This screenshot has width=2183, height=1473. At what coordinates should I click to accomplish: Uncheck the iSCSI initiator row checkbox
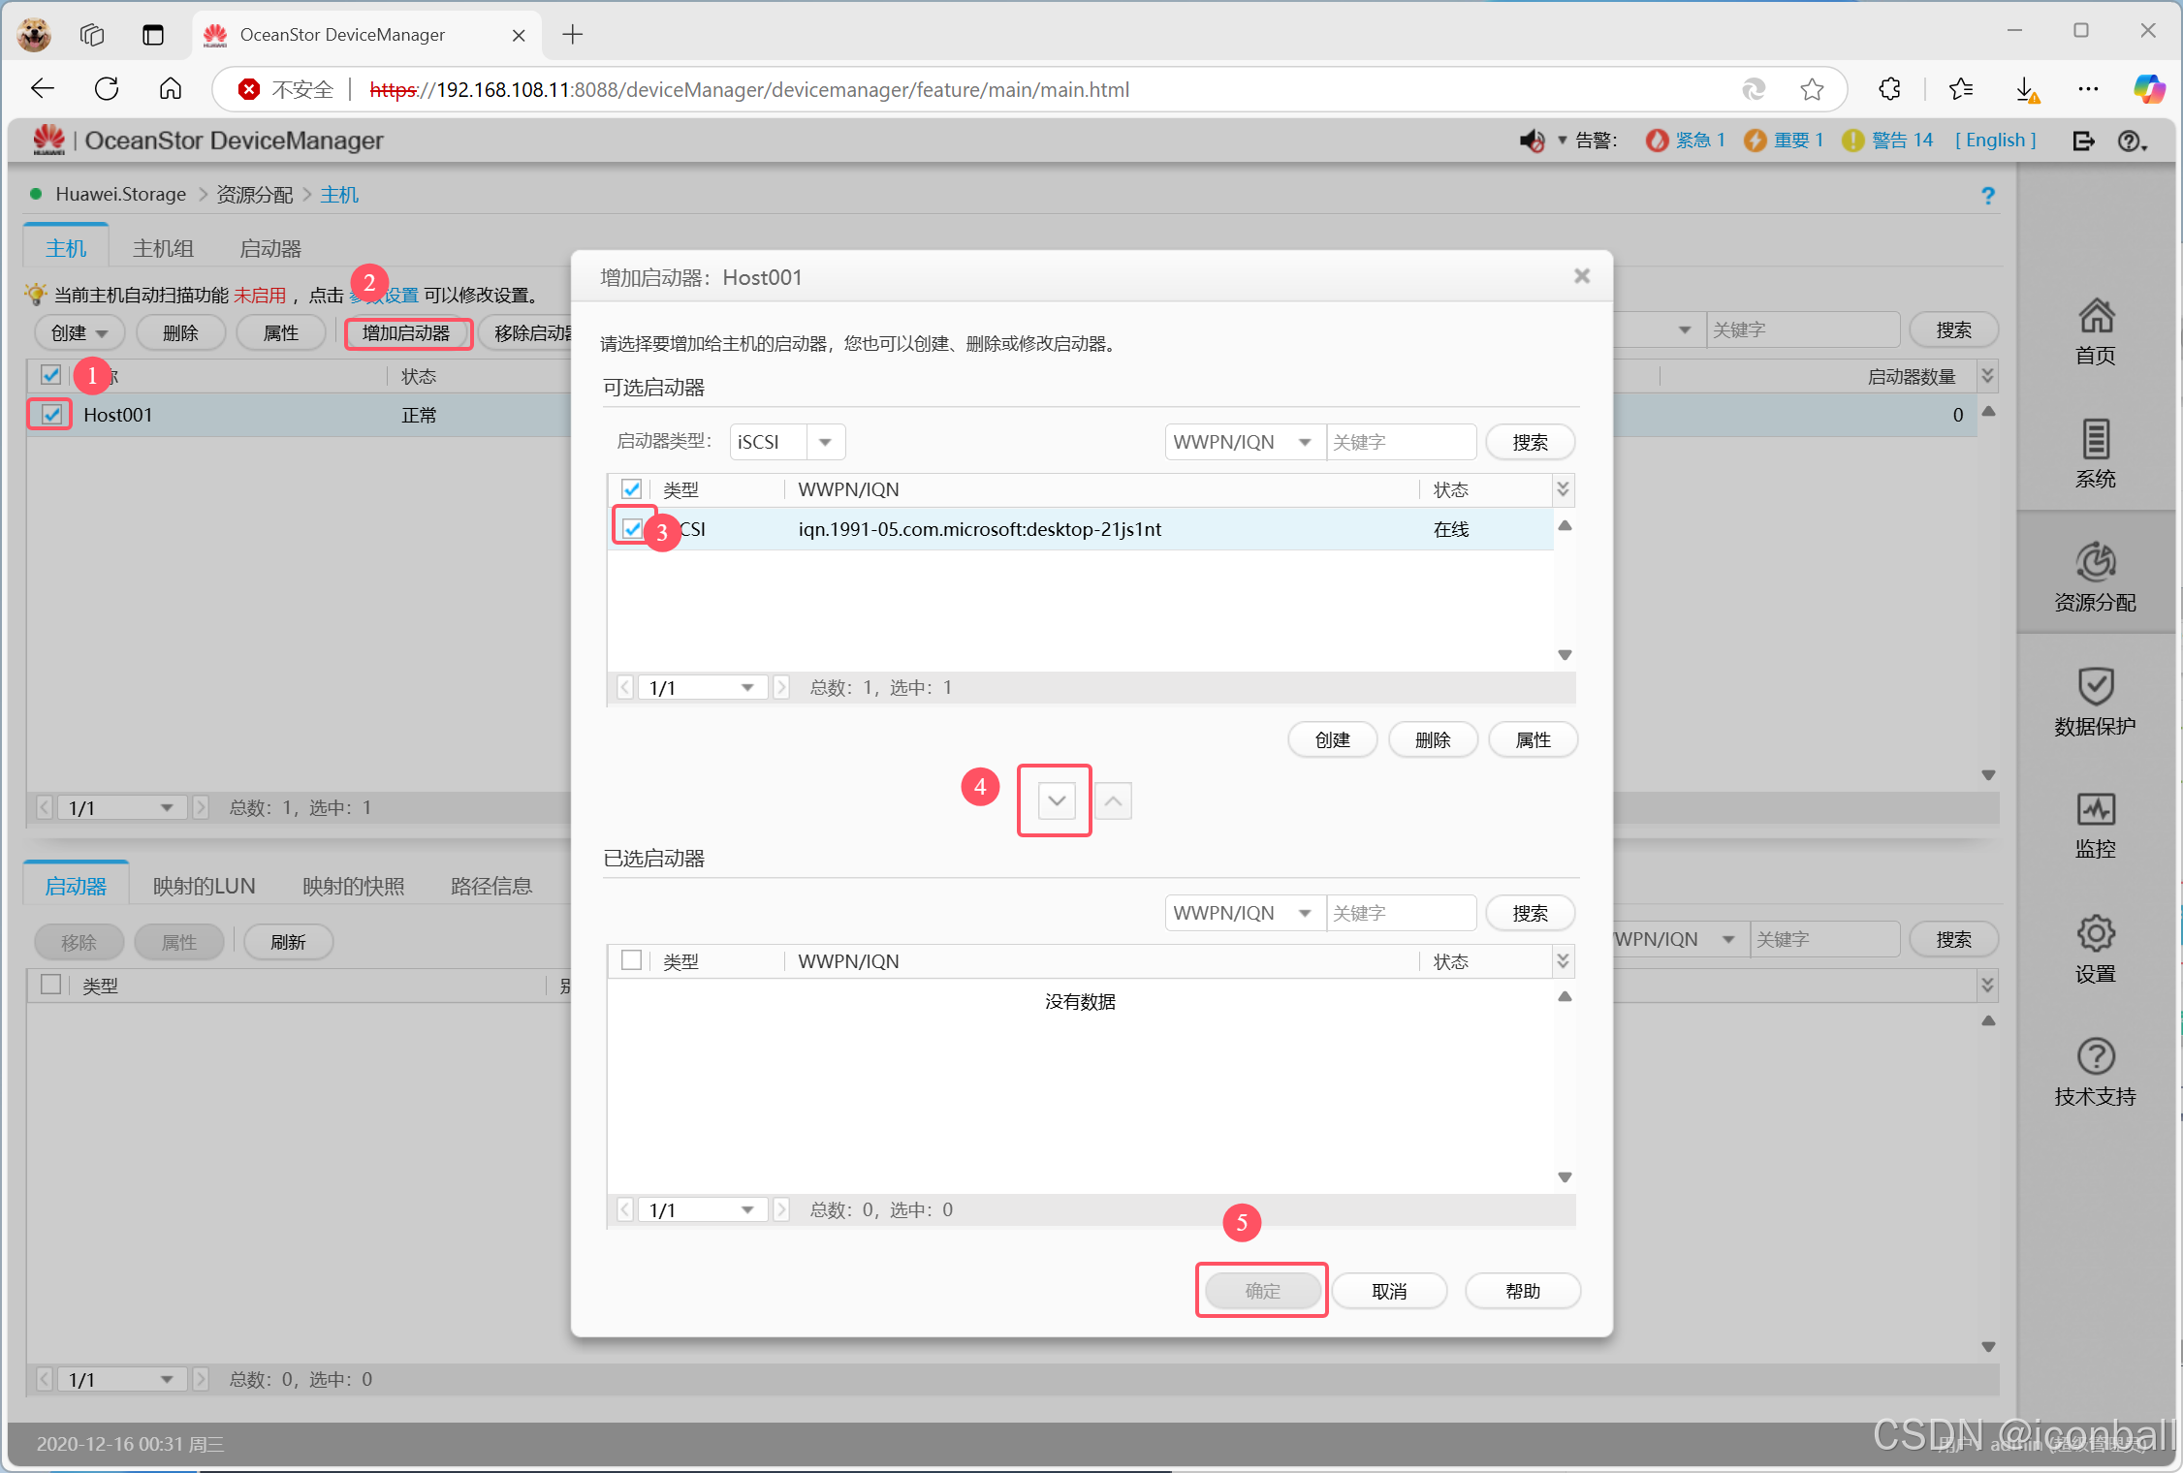[x=632, y=528]
